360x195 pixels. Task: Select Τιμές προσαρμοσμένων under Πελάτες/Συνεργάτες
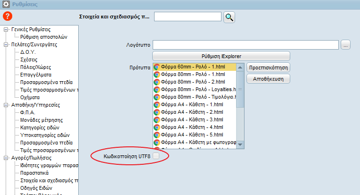[x=49, y=90]
